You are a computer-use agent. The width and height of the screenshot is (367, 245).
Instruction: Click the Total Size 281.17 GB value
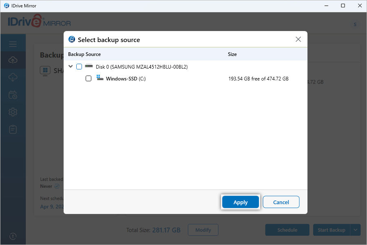[x=166, y=230]
